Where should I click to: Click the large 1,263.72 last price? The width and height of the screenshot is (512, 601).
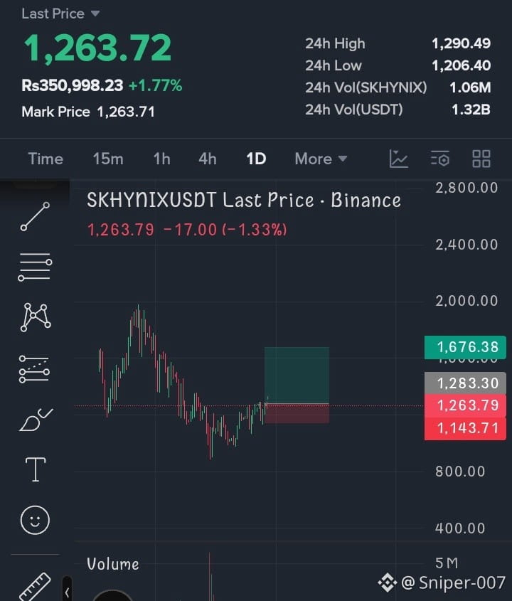tap(97, 48)
